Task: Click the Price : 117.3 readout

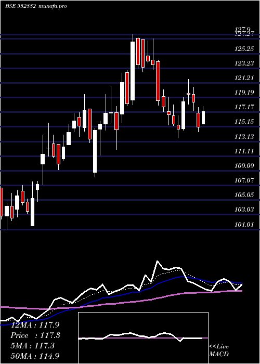Action: [35, 335]
